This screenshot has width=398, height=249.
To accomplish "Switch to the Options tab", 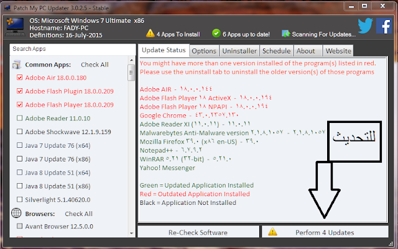I will click(x=204, y=51).
